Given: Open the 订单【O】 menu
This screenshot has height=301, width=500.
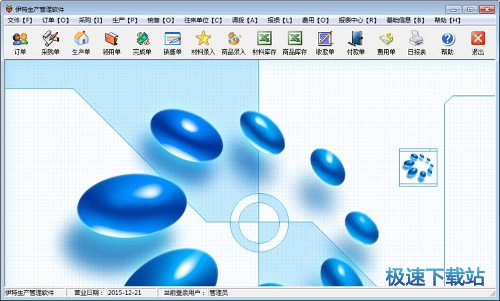Looking at the screenshot, I should click(55, 21).
